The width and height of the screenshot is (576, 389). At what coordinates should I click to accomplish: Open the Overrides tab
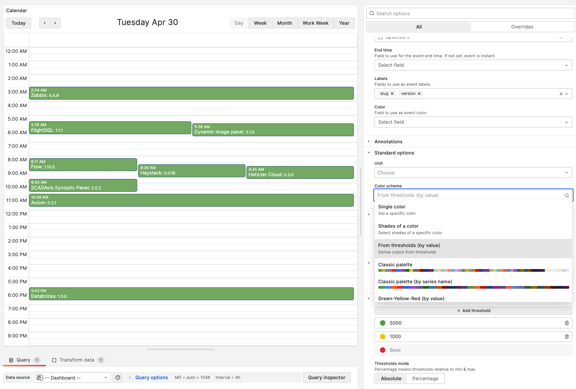click(522, 26)
